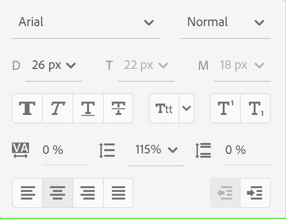Apply strikethrough to text
Viewport: 286px width, 219px height.
point(118,108)
